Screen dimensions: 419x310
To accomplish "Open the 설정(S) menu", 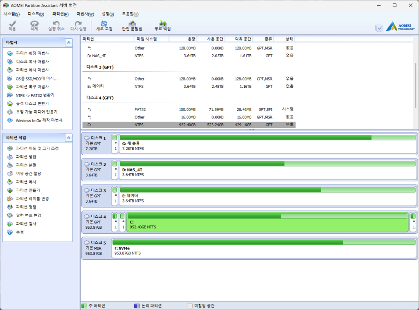I will 108,14.
